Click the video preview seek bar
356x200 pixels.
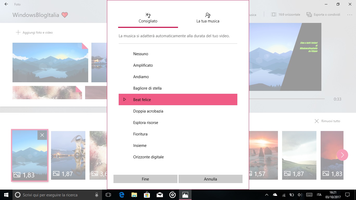tap(287, 99)
